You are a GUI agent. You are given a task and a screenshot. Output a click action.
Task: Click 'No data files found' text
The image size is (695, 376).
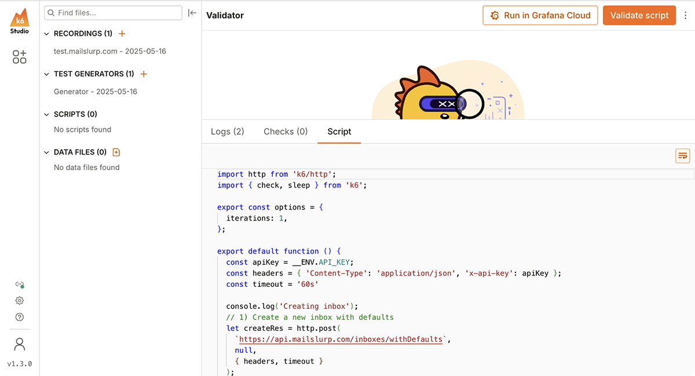(x=87, y=168)
